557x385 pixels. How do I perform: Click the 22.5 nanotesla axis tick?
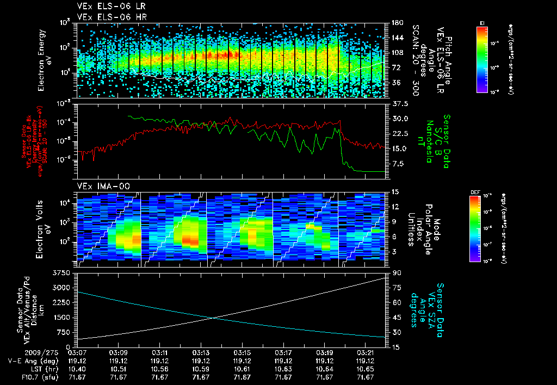(x=400, y=134)
